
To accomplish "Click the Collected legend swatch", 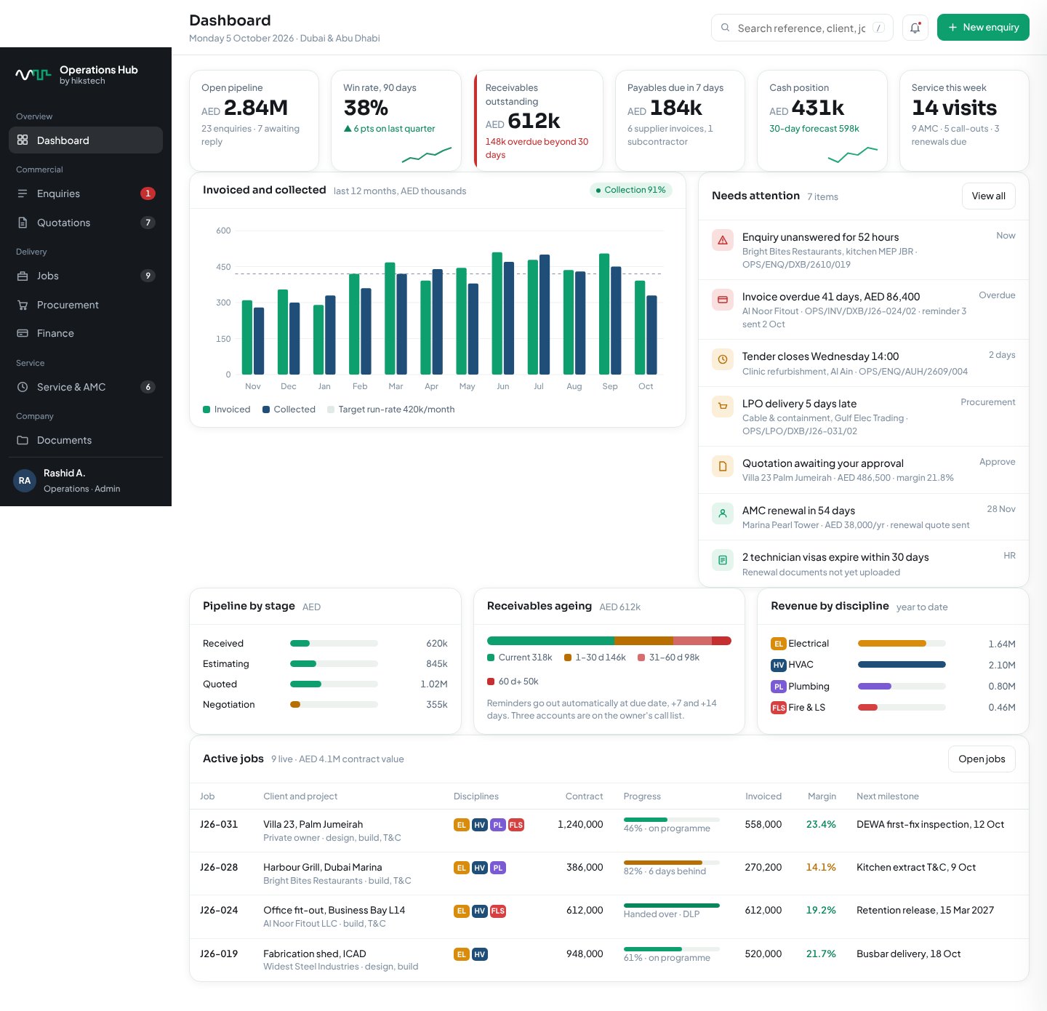I will click(266, 409).
